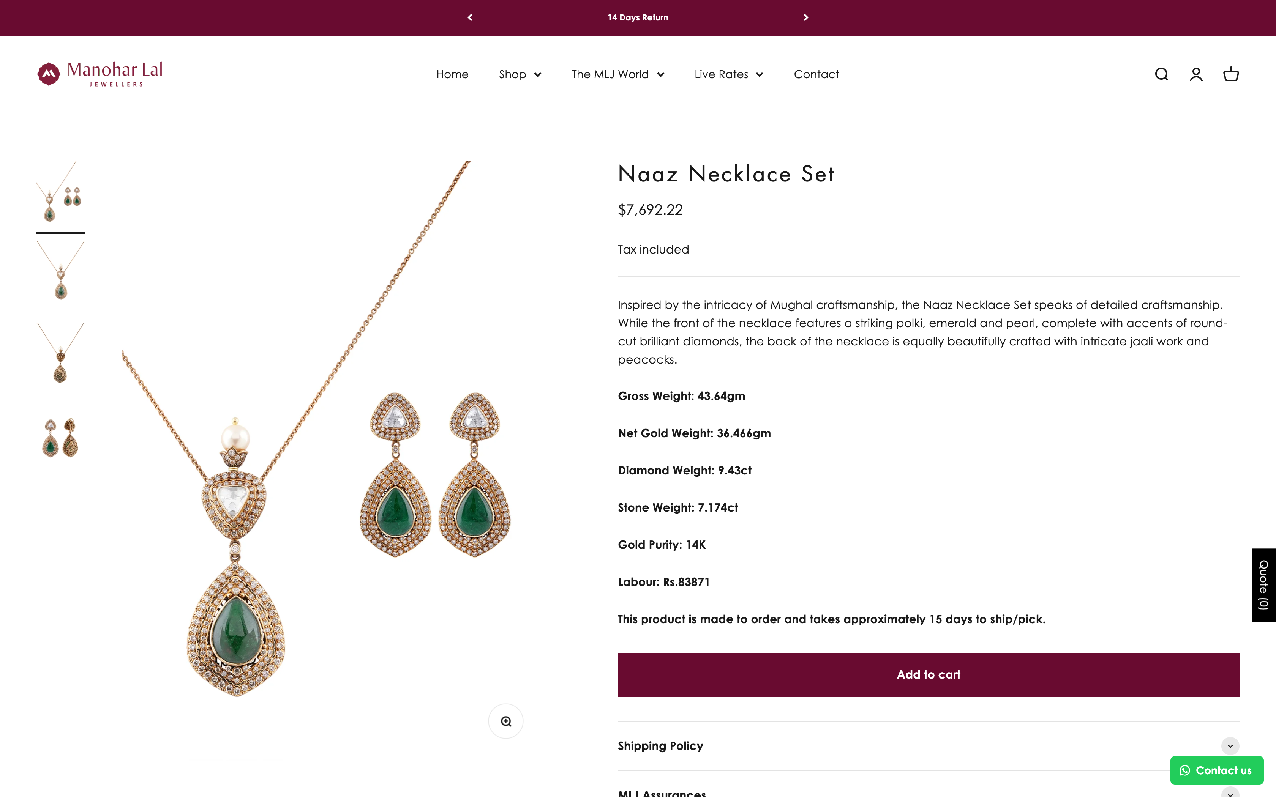
Task: Switch to the Home menu item
Action: point(452,74)
